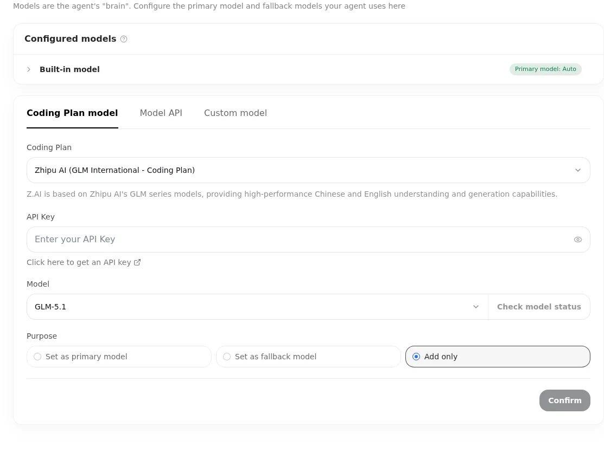The image size is (604, 459).
Task: Switch to the Custom model tab
Action: 236,113
